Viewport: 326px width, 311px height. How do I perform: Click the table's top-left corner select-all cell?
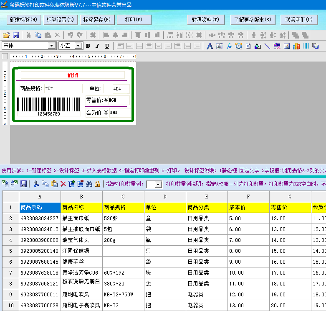[10, 197]
